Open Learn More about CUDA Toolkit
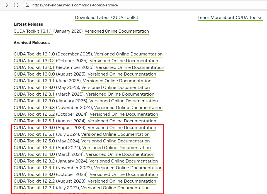Image resolution: width=267 pixels, height=194 pixels. (x=230, y=18)
